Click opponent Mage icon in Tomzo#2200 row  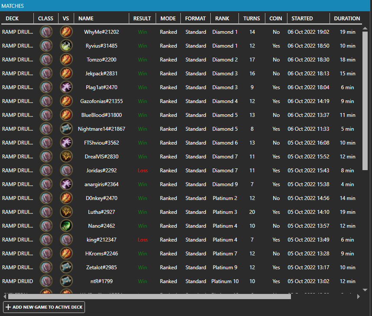click(66, 59)
